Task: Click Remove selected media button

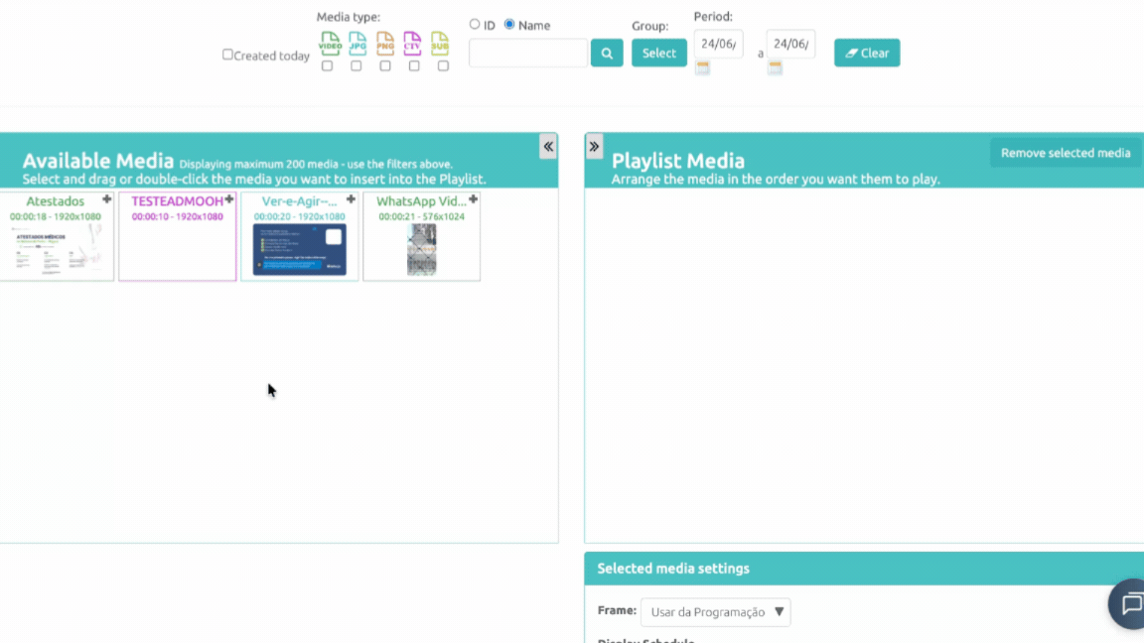Action: [1066, 153]
